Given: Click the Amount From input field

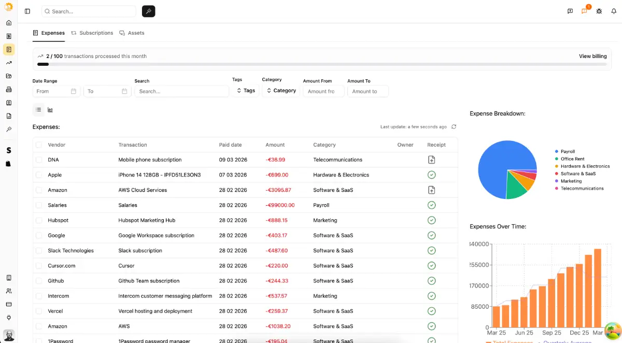Looking at the screenshot, I should tap(323, 91).
